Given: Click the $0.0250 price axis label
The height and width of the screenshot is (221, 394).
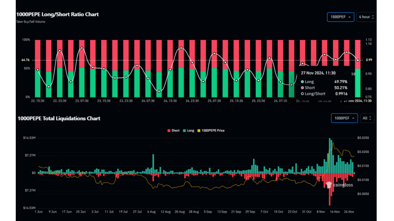Looking at the screenshot, I should pos(363,138).
